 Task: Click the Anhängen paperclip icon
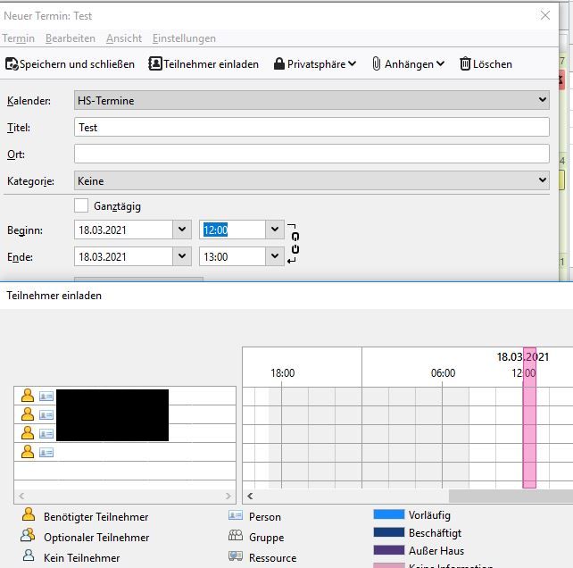[x=377, y=64]
